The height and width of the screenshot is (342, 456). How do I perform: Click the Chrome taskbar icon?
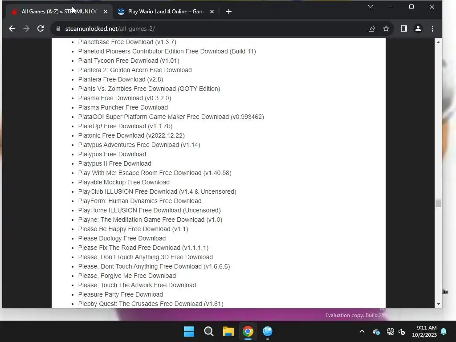click(x=248, y=331)
